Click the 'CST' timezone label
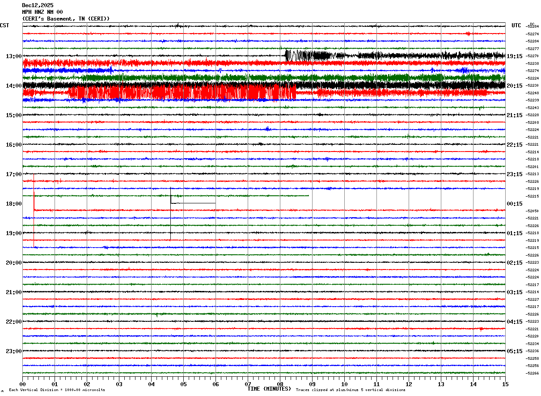Screen dimensions: 541x396 tap(4, 25)
